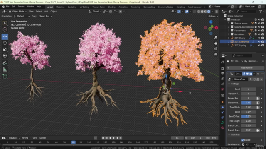Open Tool settings tab in properties
Screen dimensions: 266x149
point(222,62)
